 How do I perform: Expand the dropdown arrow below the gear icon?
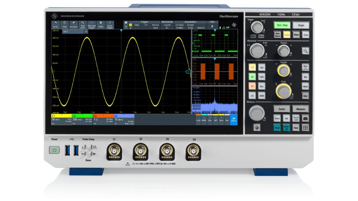point(126,27)
